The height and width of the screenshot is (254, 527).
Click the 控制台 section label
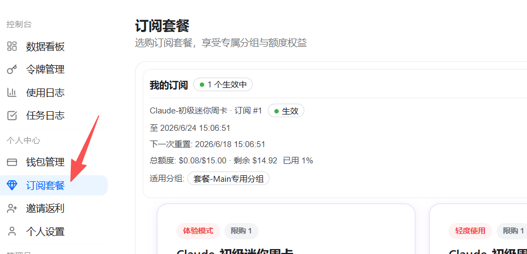(x=19, y=24)
